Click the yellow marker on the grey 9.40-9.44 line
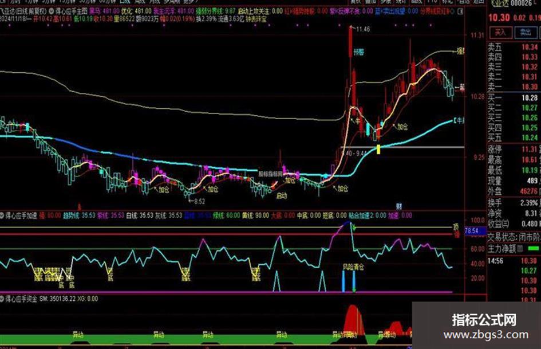The width and height of the screenshot is (541, 349). point(378,149)
